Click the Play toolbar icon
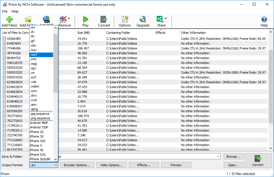The height and width of the screenshot is (177, 274). tap(85, 19)
